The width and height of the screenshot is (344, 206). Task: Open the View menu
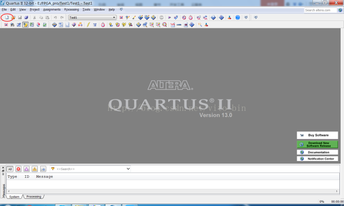click(22, 10)
